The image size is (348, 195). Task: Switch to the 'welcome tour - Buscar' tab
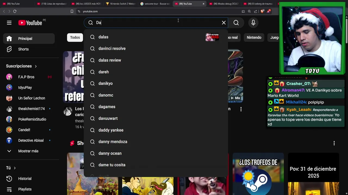(x=155, y=4)
